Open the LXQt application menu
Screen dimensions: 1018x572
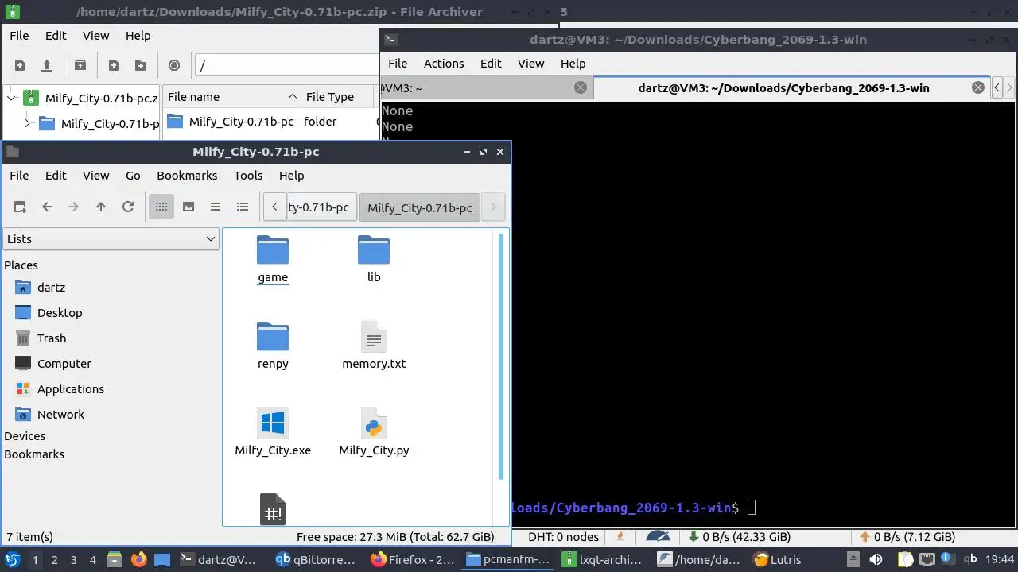pyautogui.click(x=13, y=559)
